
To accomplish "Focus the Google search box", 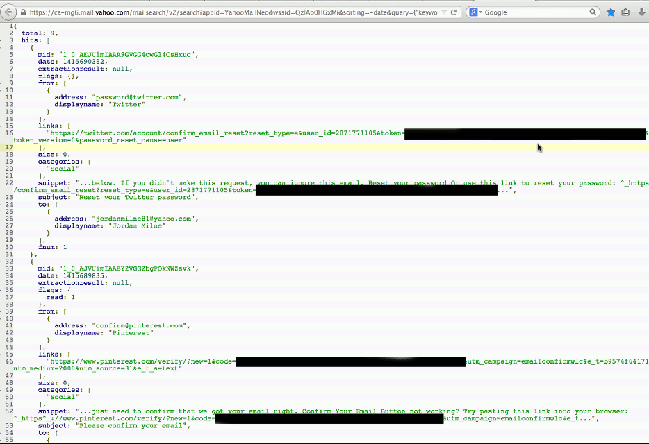I will tap(536, 12).
